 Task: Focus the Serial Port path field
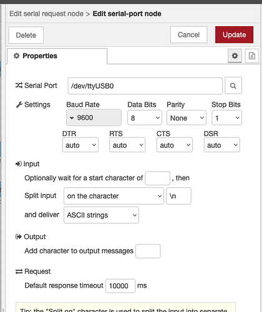[x=145, y=86]
